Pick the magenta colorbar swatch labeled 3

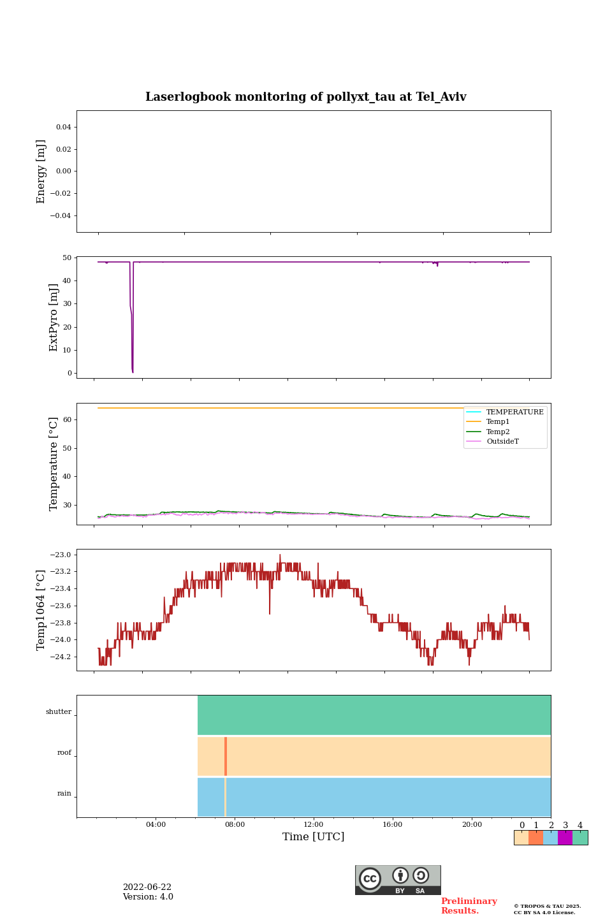[x=565, y=838]
